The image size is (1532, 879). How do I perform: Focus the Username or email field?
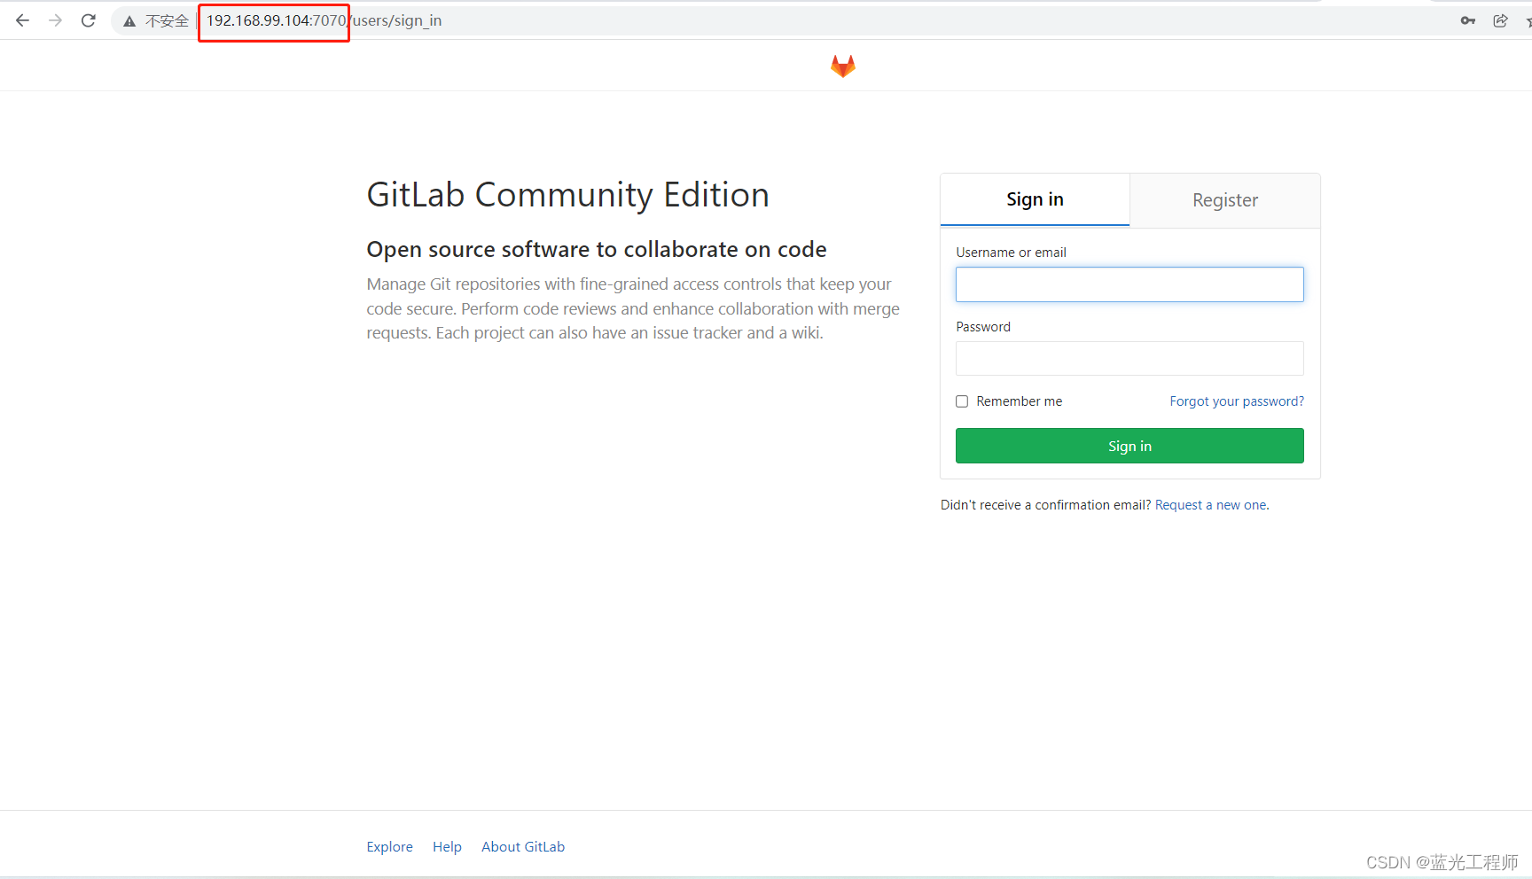point(1129,284)
